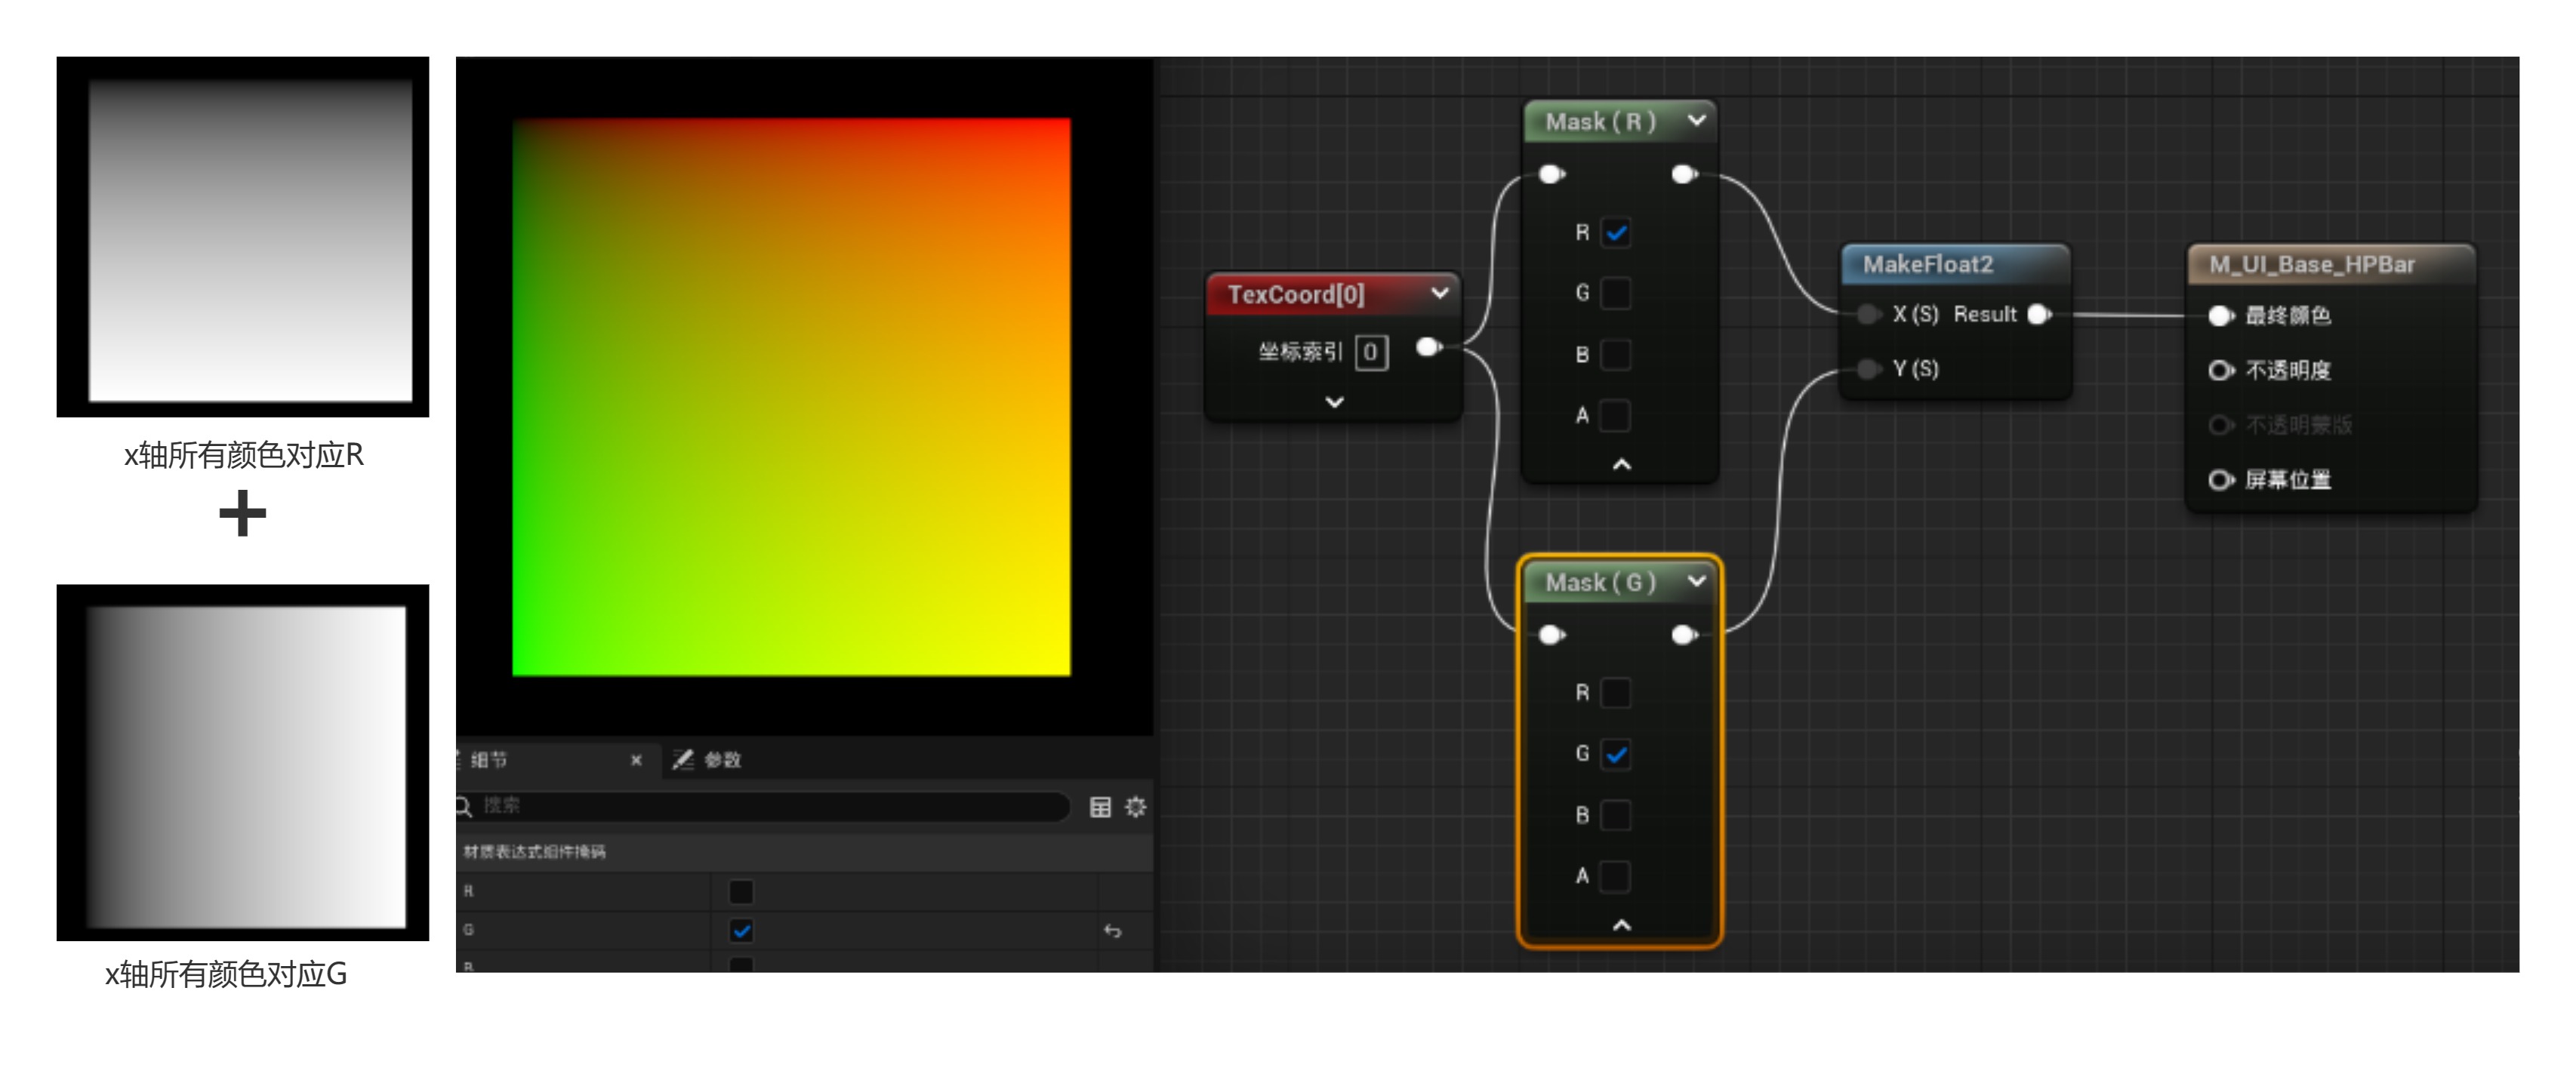The height and width of the screenshot is (1074, 2576).
Task: Select the M_UI_Base_HPBar node title
Action: [2311, 265]
